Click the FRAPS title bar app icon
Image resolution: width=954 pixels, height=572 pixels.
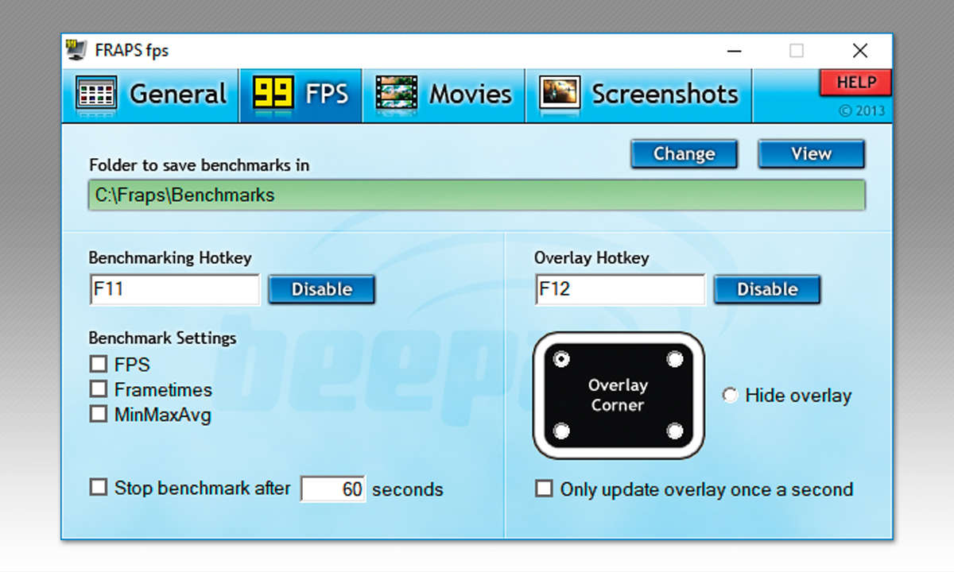tap(77, 51)
